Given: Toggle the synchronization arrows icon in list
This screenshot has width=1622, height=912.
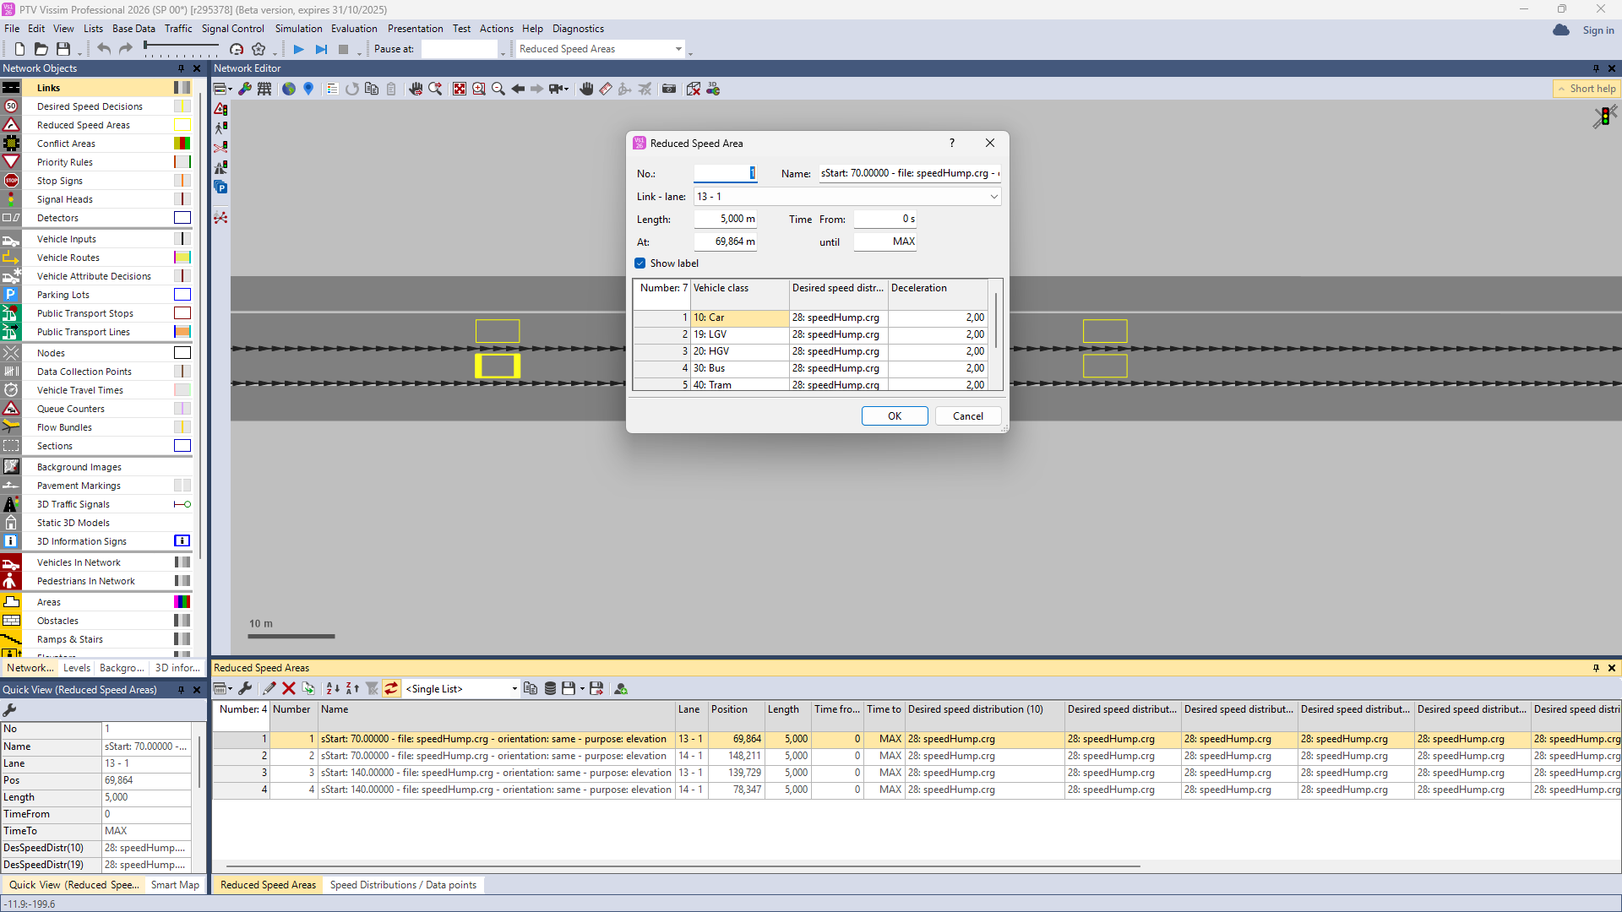Looking at the screenshot, I should pos(391,689).
